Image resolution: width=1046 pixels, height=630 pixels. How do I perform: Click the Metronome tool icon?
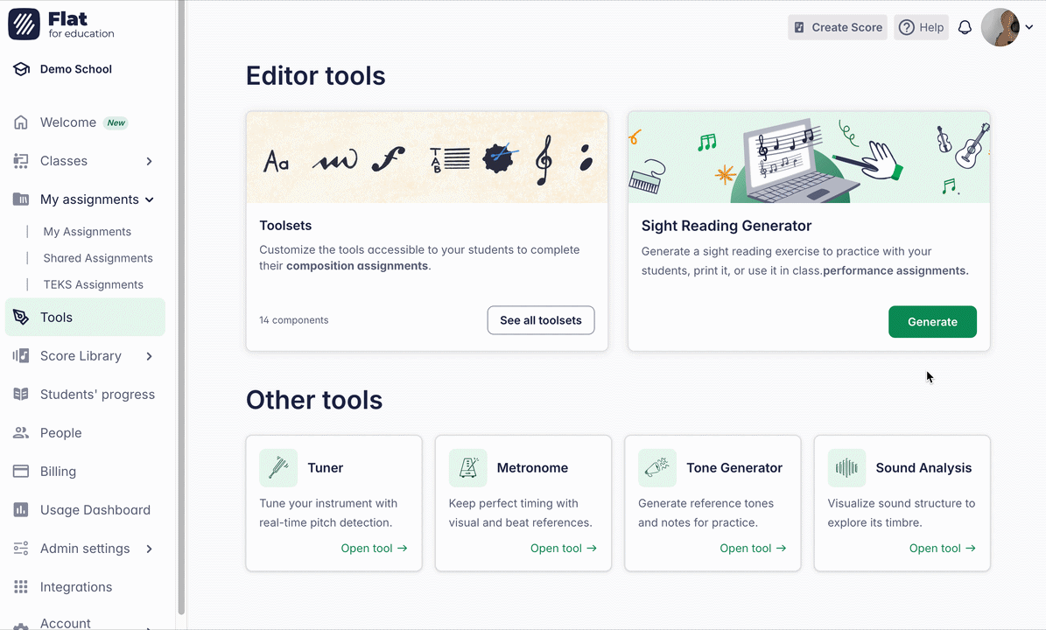[x=467, y=468]
